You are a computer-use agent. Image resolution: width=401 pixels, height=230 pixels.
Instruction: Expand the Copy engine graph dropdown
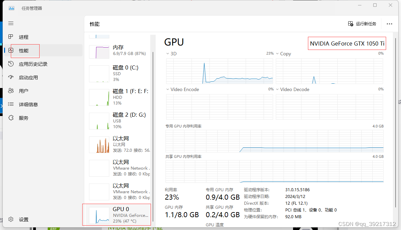pos(277,54)
